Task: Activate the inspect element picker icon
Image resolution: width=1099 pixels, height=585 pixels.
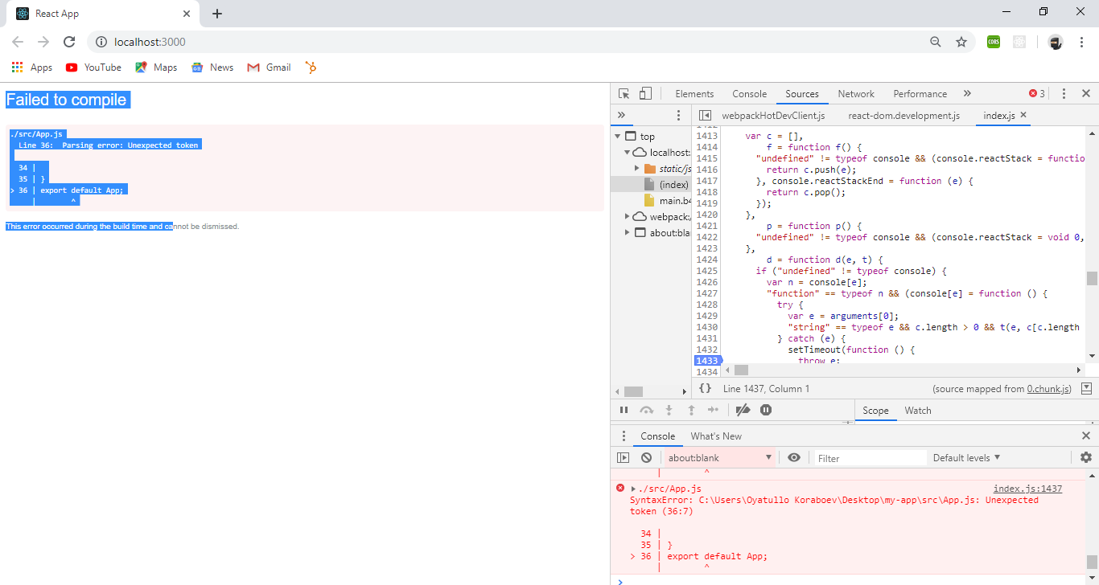Action: click(x=624, y=94)
